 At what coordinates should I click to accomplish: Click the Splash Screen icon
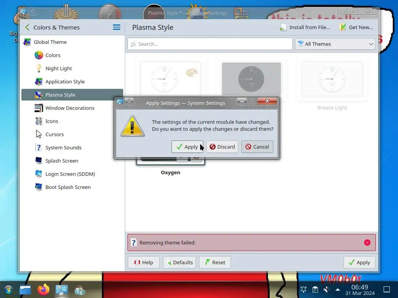[x=39, y=161]
